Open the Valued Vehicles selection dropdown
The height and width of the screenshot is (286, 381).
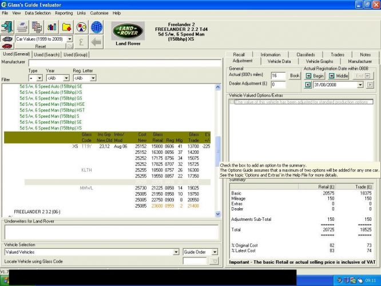176,252
